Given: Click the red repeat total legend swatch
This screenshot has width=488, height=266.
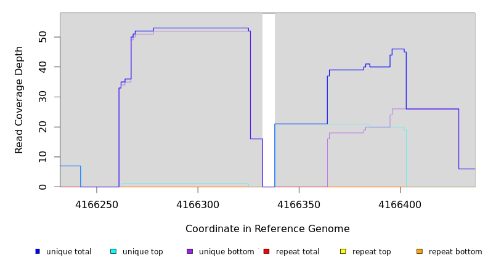Looking at the screenshot, I should tap(266, 251).
